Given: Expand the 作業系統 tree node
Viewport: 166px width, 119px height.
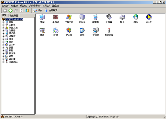Looking at the screenshot, I should tap(4, 28).
